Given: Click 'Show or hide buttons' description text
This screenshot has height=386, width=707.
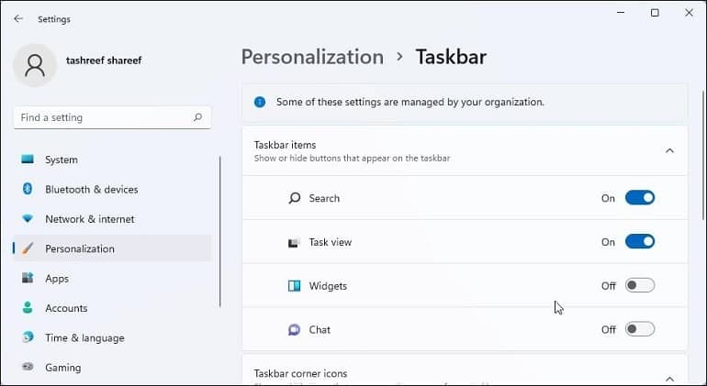Looking at the screenshot, I should coord(353,158).
